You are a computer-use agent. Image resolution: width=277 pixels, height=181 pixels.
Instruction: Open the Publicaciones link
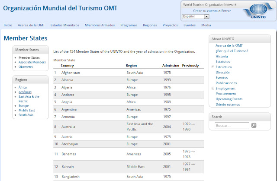pyautogui.click(x=226, y=83)
